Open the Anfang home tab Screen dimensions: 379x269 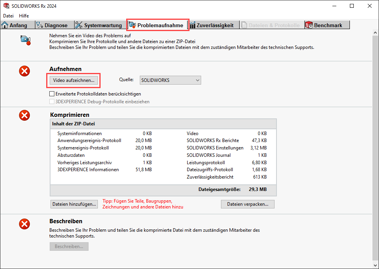pyautogui.click(x=15, y=25)
